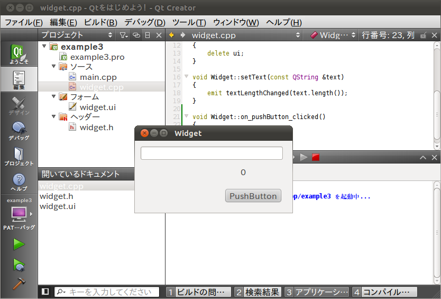Open the Help (ヘルプ) mode
Viewport: 441px width, 299px height.
[19, 182]
